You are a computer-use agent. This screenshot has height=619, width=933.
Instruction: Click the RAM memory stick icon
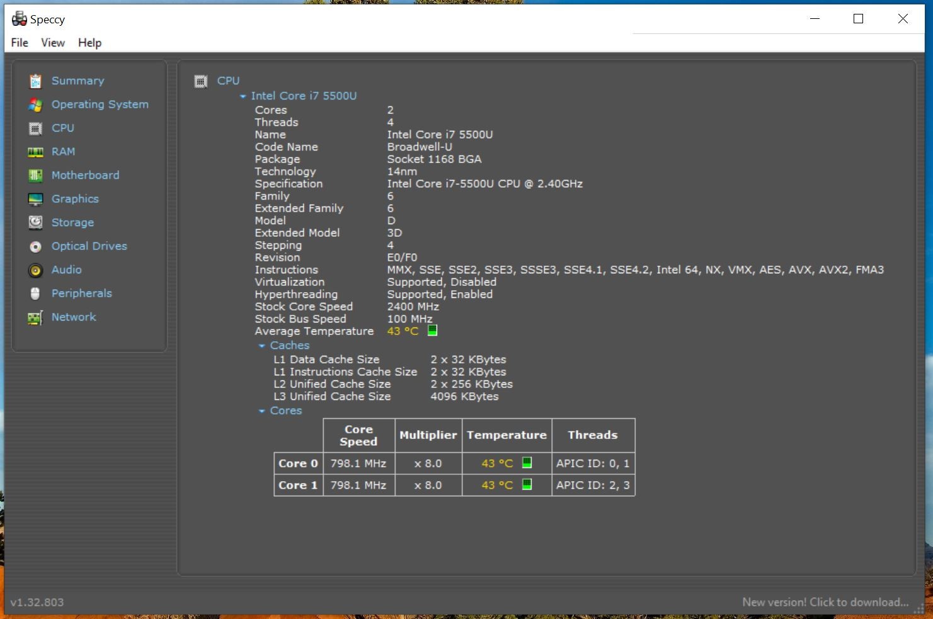[35, 152]
